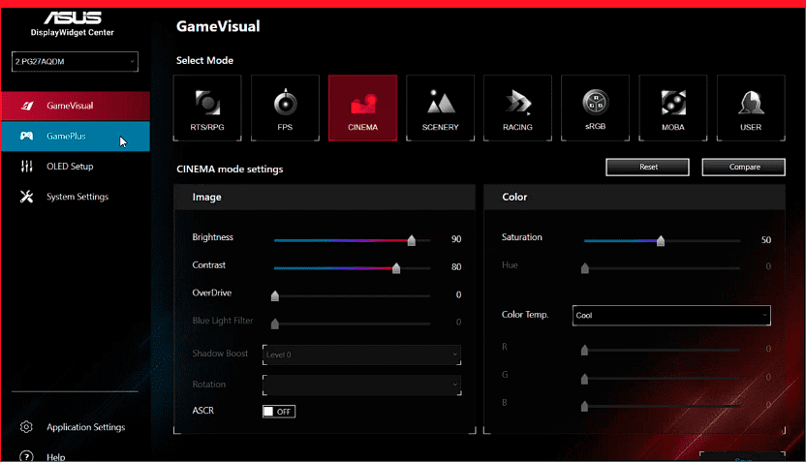Viewport: 806px width, 462px height.
Task: Click the OLED Setup sliders icon
Action: tap(26, 166)
